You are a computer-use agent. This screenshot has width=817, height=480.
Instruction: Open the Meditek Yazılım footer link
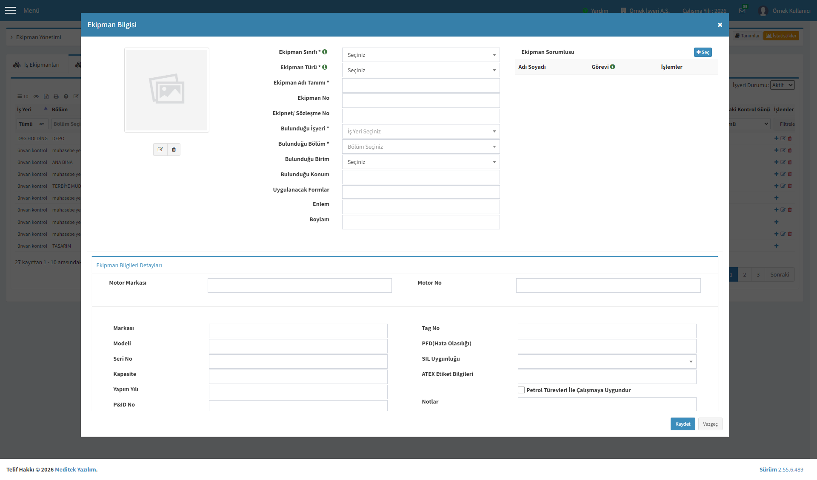[75, 469]
